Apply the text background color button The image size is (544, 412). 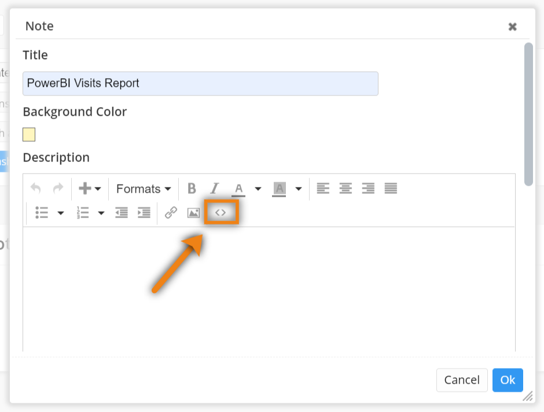coord(280,189)
